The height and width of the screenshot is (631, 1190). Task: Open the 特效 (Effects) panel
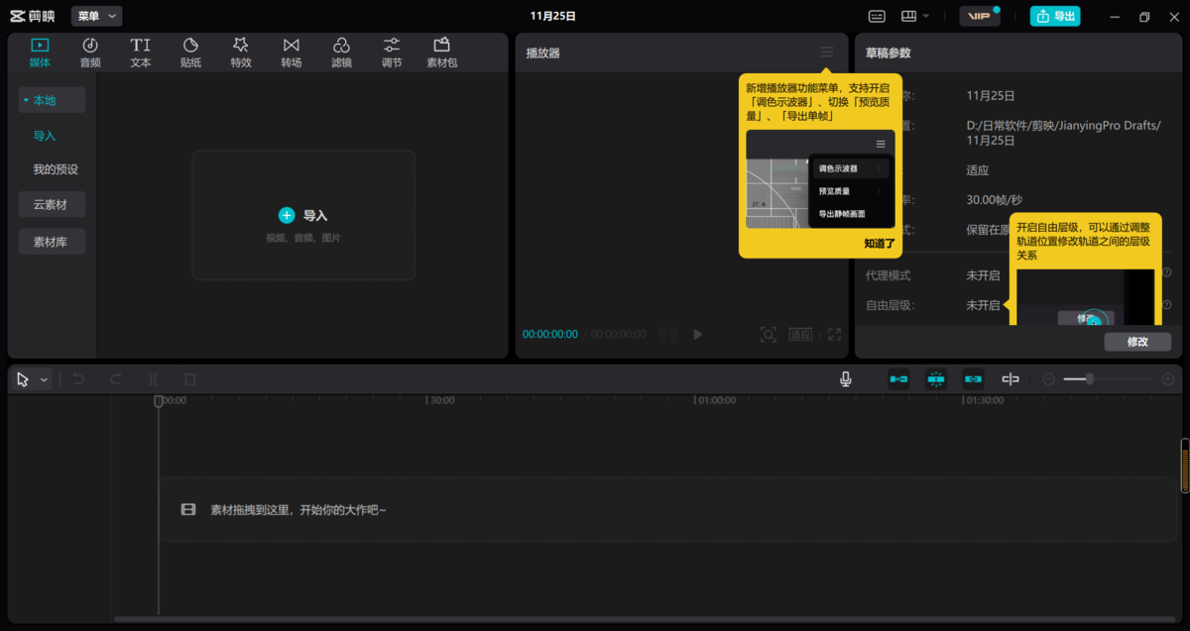pyautogui.click(x=241, y=52)
